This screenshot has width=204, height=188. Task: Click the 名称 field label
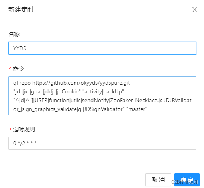[14, 34]
